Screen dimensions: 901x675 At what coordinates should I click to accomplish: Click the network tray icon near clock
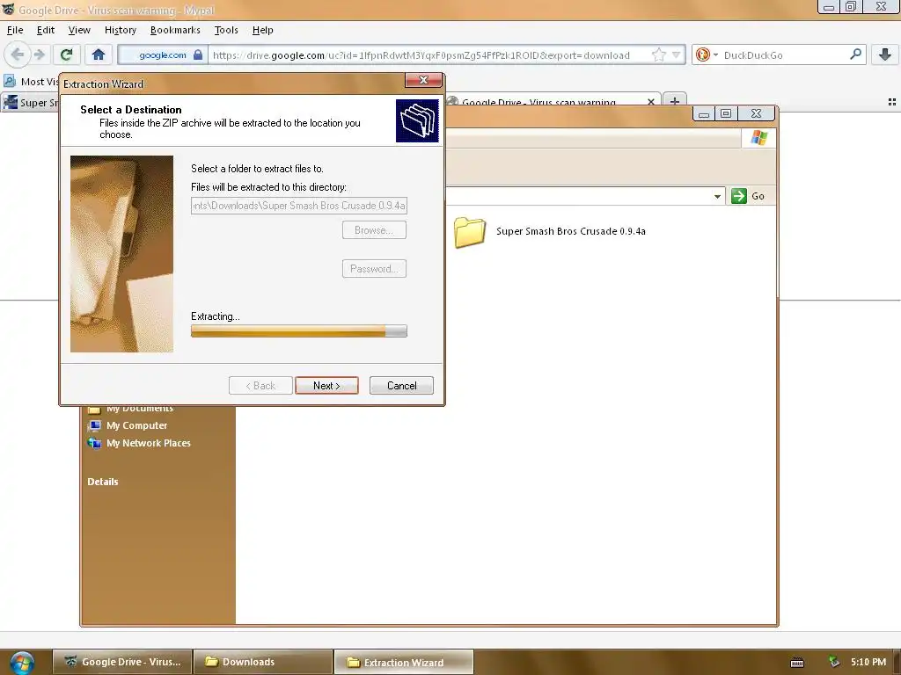[x=834, y=662]
